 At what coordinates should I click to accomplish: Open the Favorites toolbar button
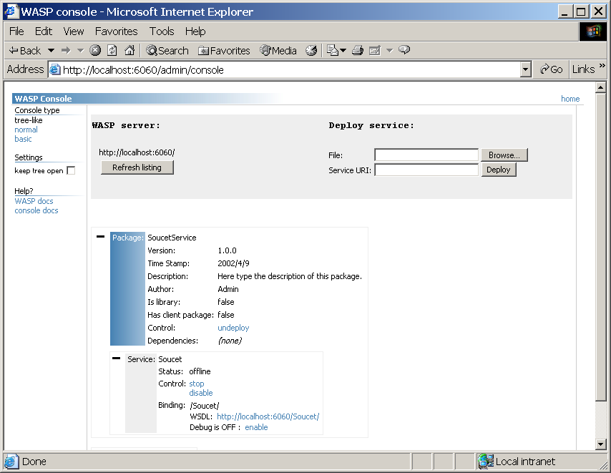coord(224,51)
